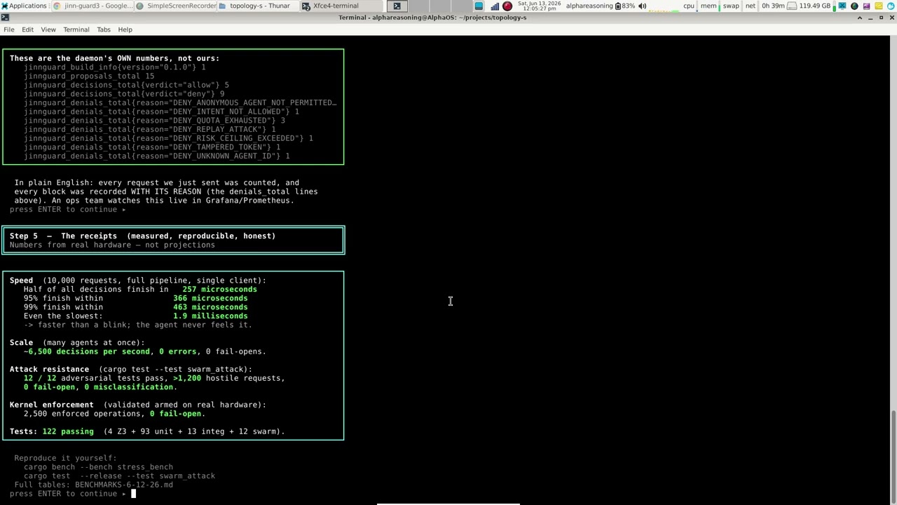Open the network signal bars icon

pyautogui.click(x=495, y=6)
